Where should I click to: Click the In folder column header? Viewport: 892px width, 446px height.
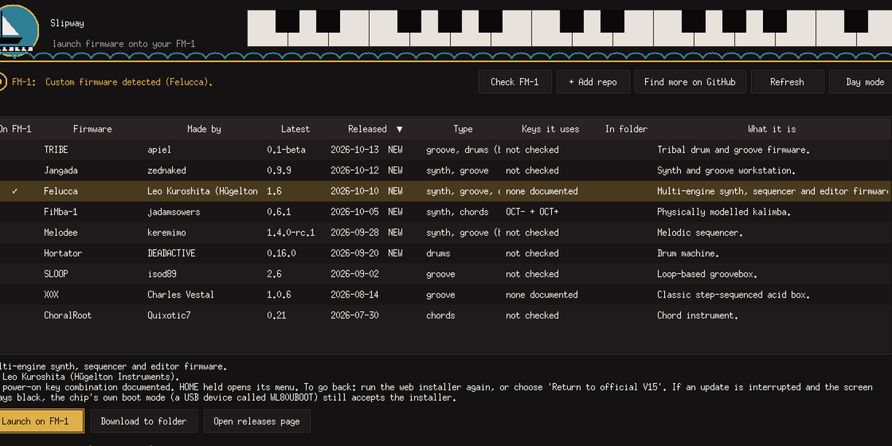[x=626, y=129]
